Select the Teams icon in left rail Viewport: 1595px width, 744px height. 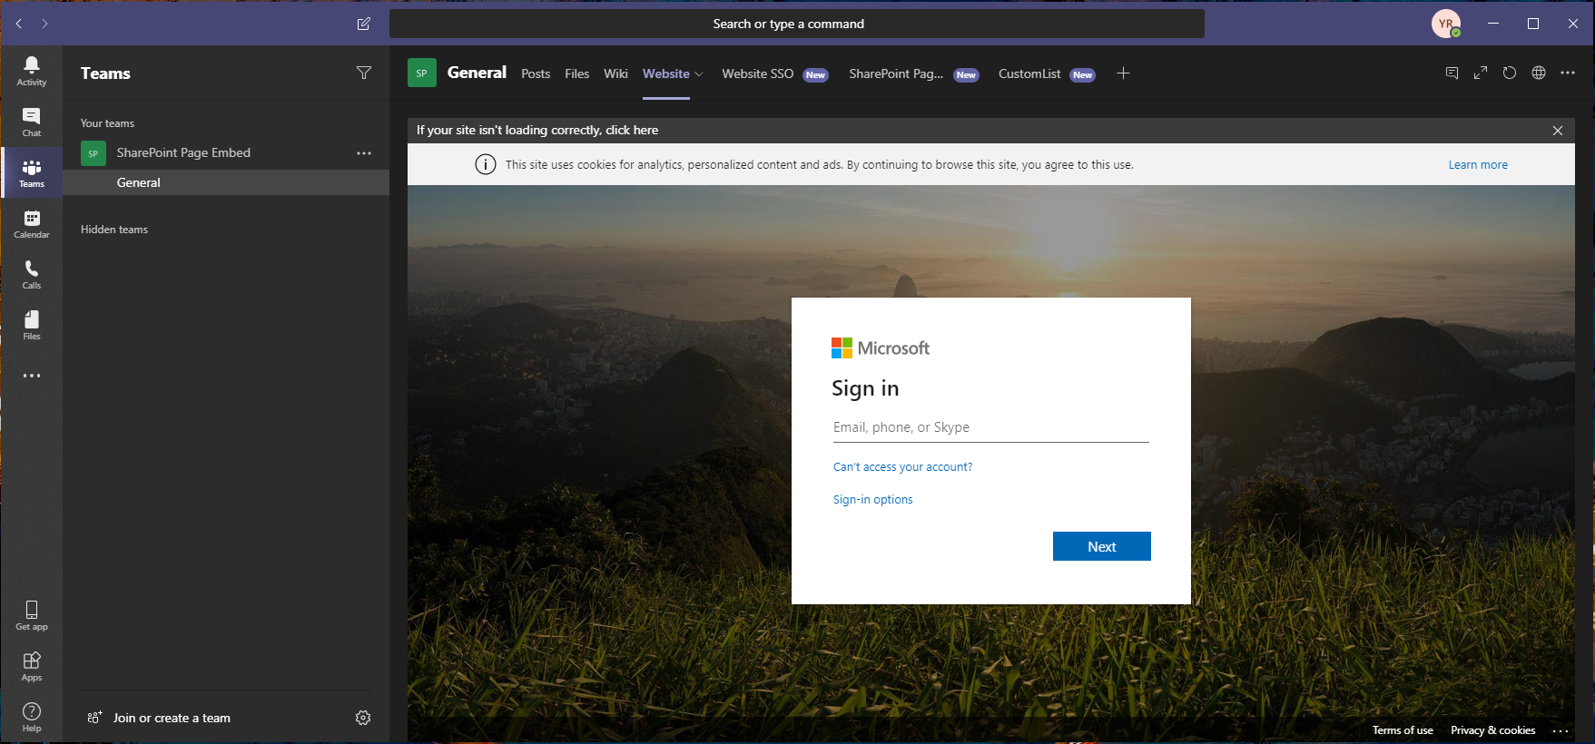coord(31,172)
